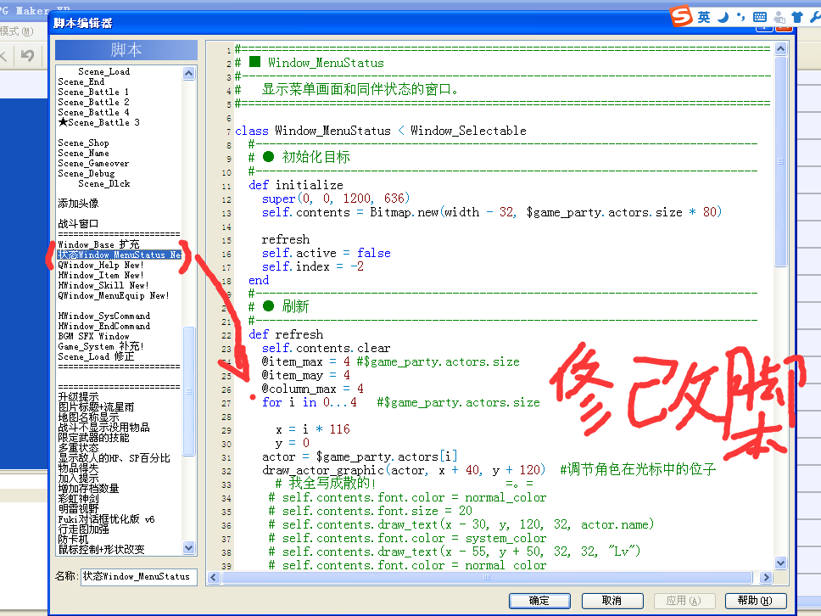Select Fuki对话框优化版 v6 script
The image size is (821, 616).
pyautogui.click(x=106, y=519)
